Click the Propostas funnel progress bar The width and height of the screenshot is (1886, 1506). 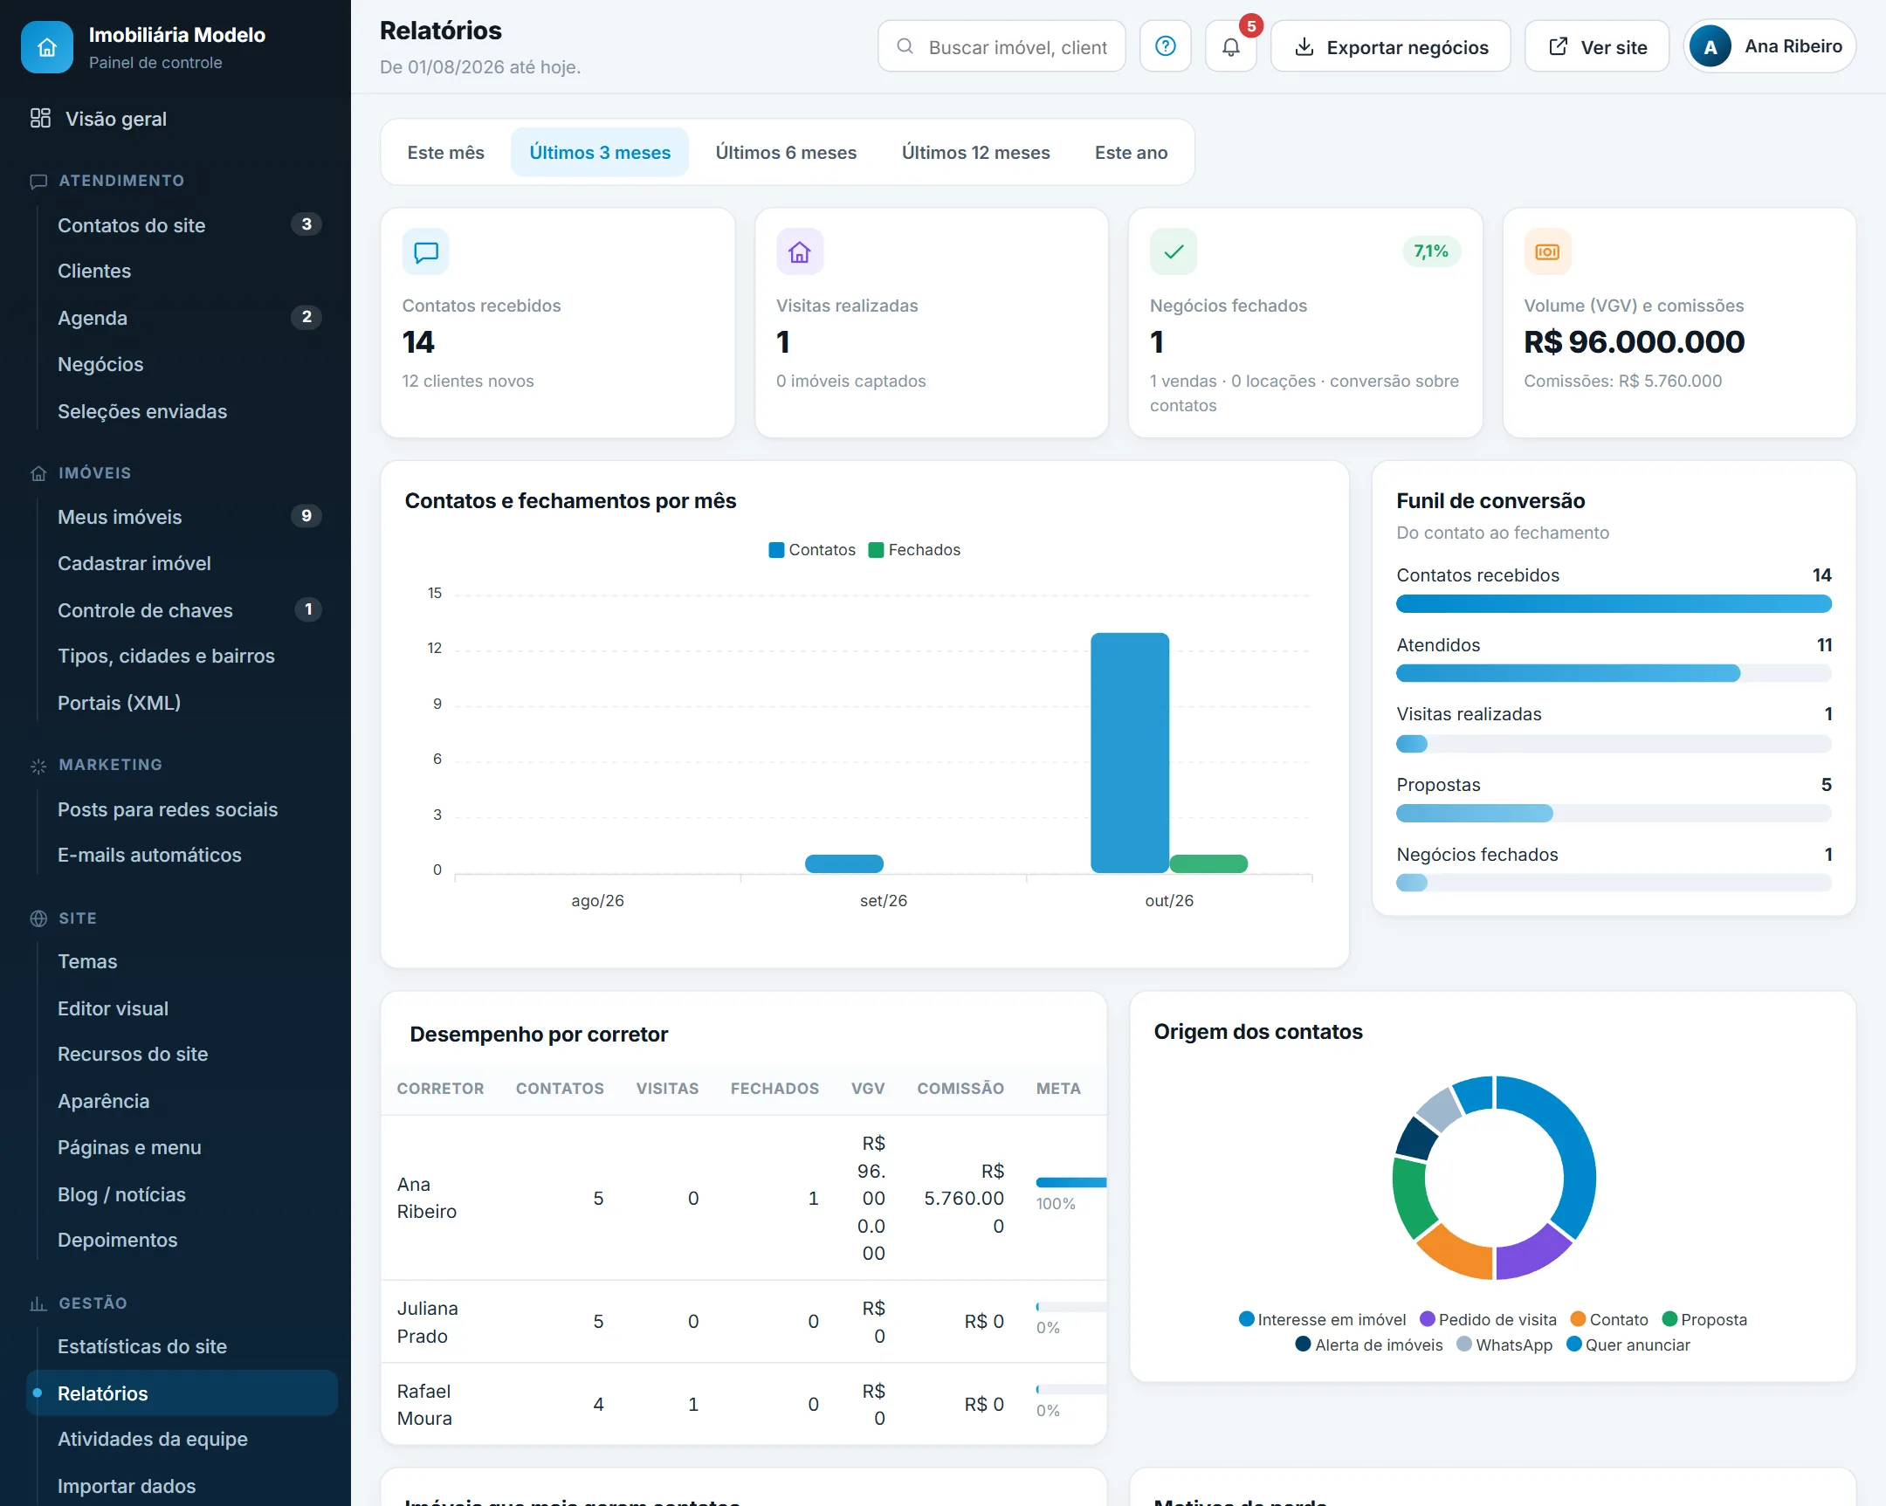(1613, 813)
